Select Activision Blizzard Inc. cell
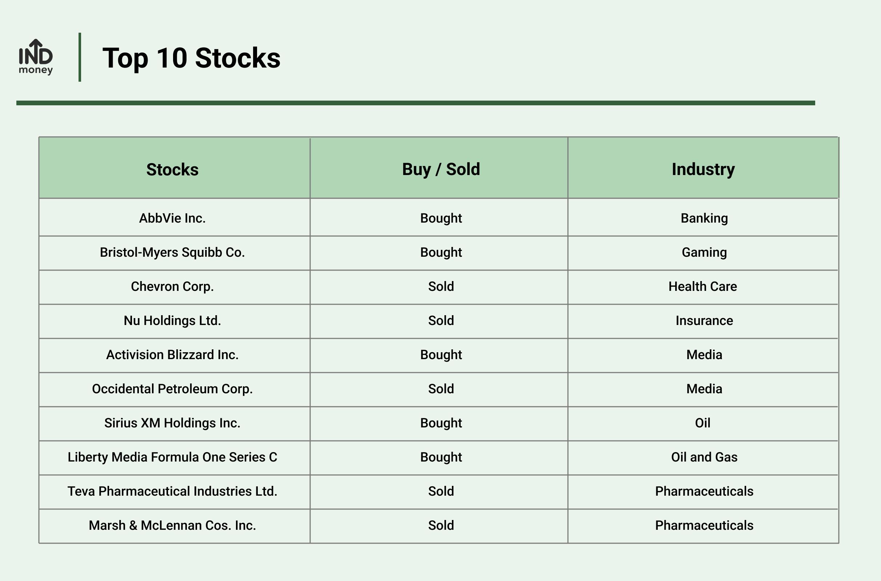Image resolution: width=881 pixels, height=581 pixels. 172,355
